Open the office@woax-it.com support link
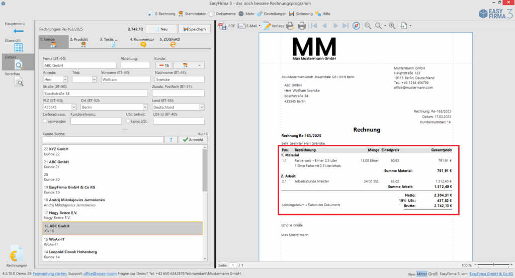The width and height of the screenshot is (515, 278). (100, 273)
